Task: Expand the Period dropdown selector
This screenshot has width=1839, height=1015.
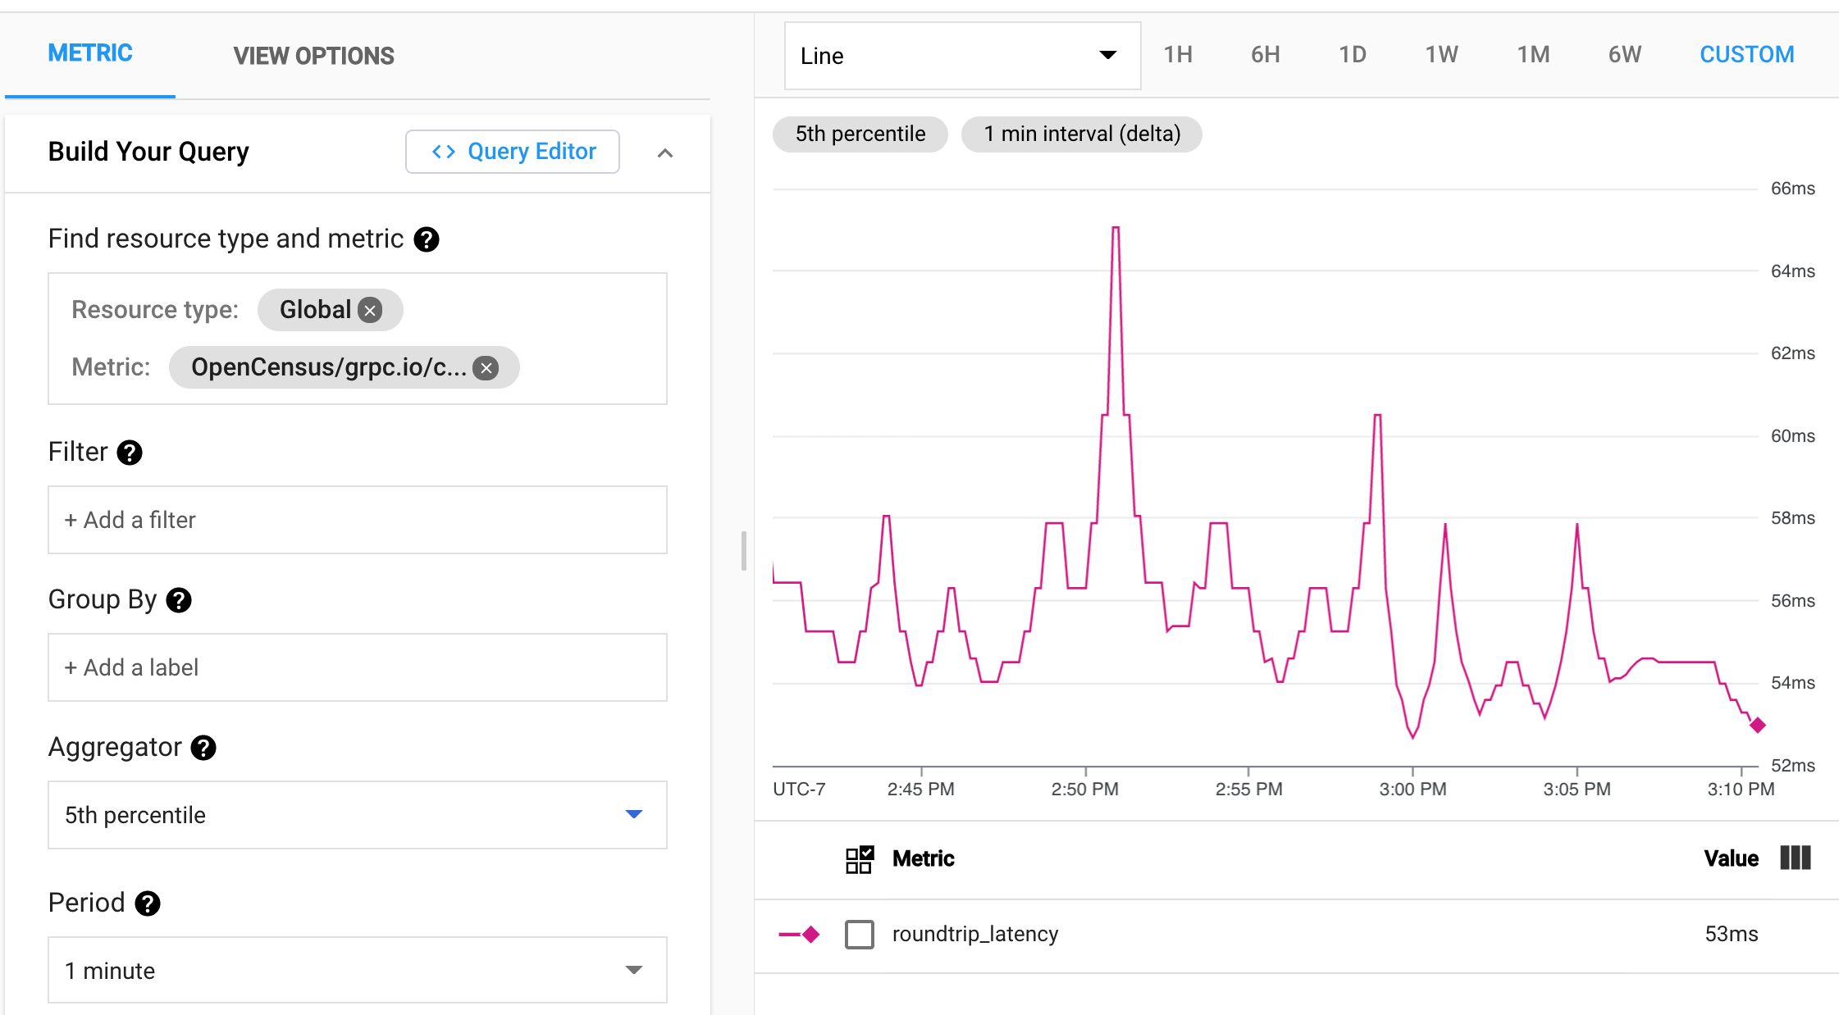Action: (637, 972)
